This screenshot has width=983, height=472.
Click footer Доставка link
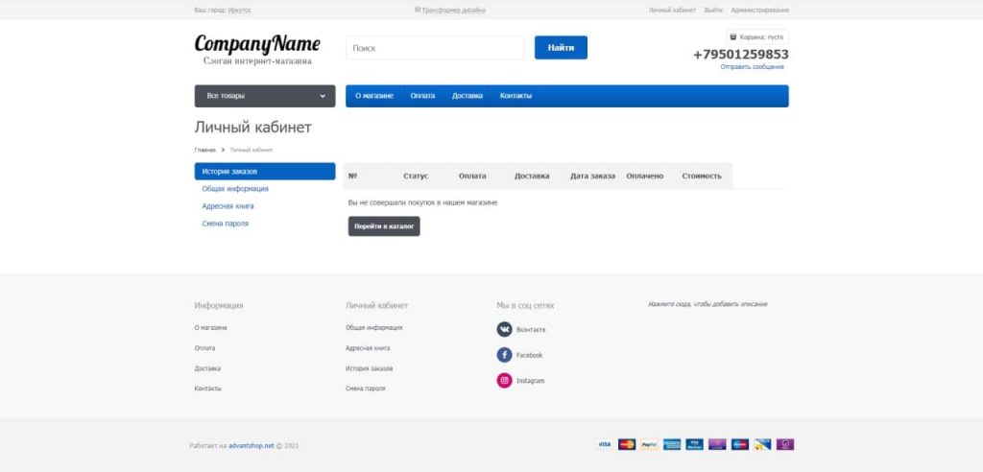(207, 368)
